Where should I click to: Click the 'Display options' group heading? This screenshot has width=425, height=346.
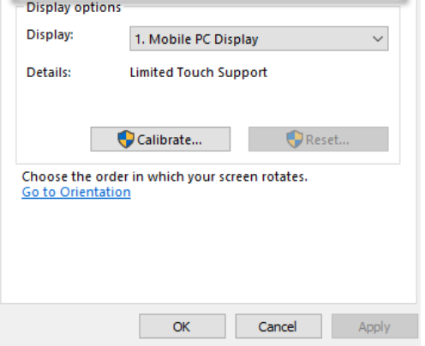[74, 7]
